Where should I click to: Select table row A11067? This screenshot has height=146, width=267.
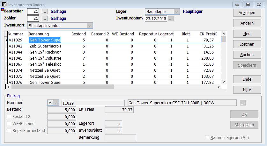(15, 64)
